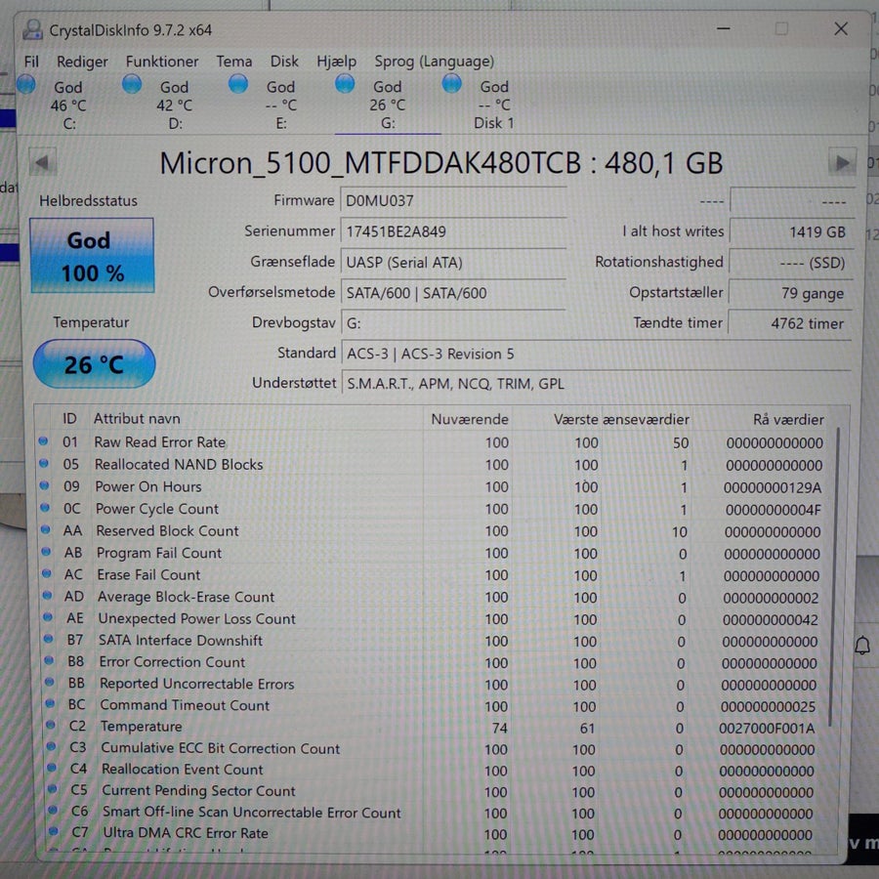Screen dimensions: 879x879
Task: Click the serial number field 17451BE2A849
Action: [453, 231]
